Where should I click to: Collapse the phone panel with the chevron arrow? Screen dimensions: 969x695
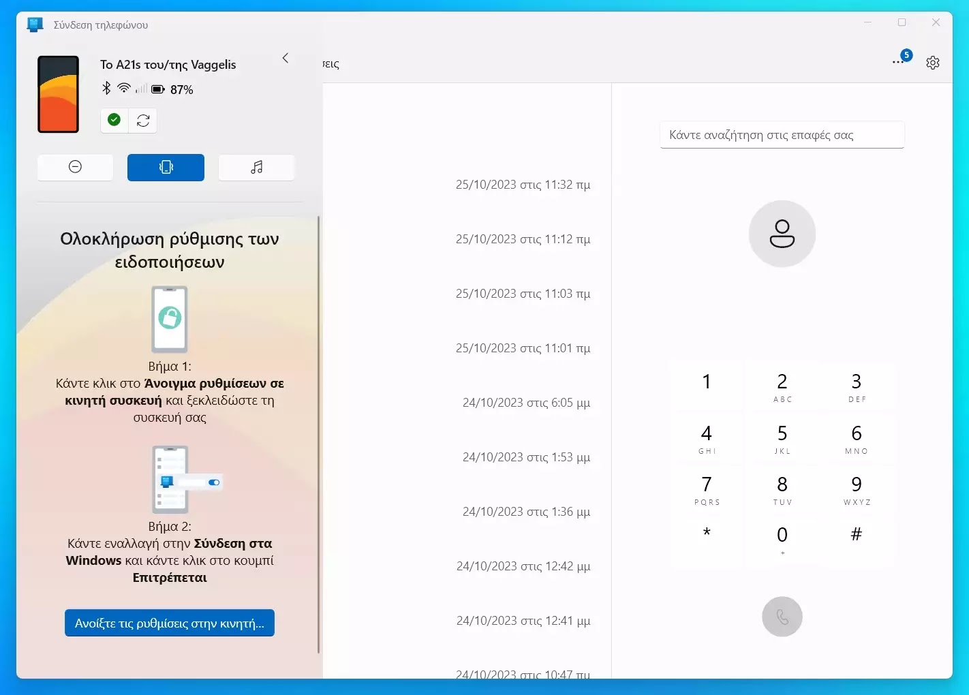pyautogui.click(x=286, y=59)
